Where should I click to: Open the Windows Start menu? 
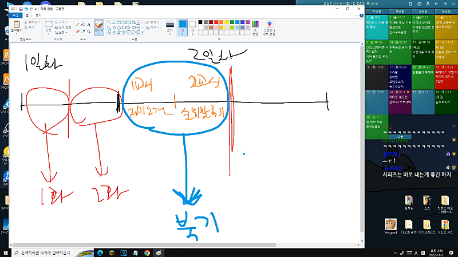pyautogui.click(x=5, y=253)
